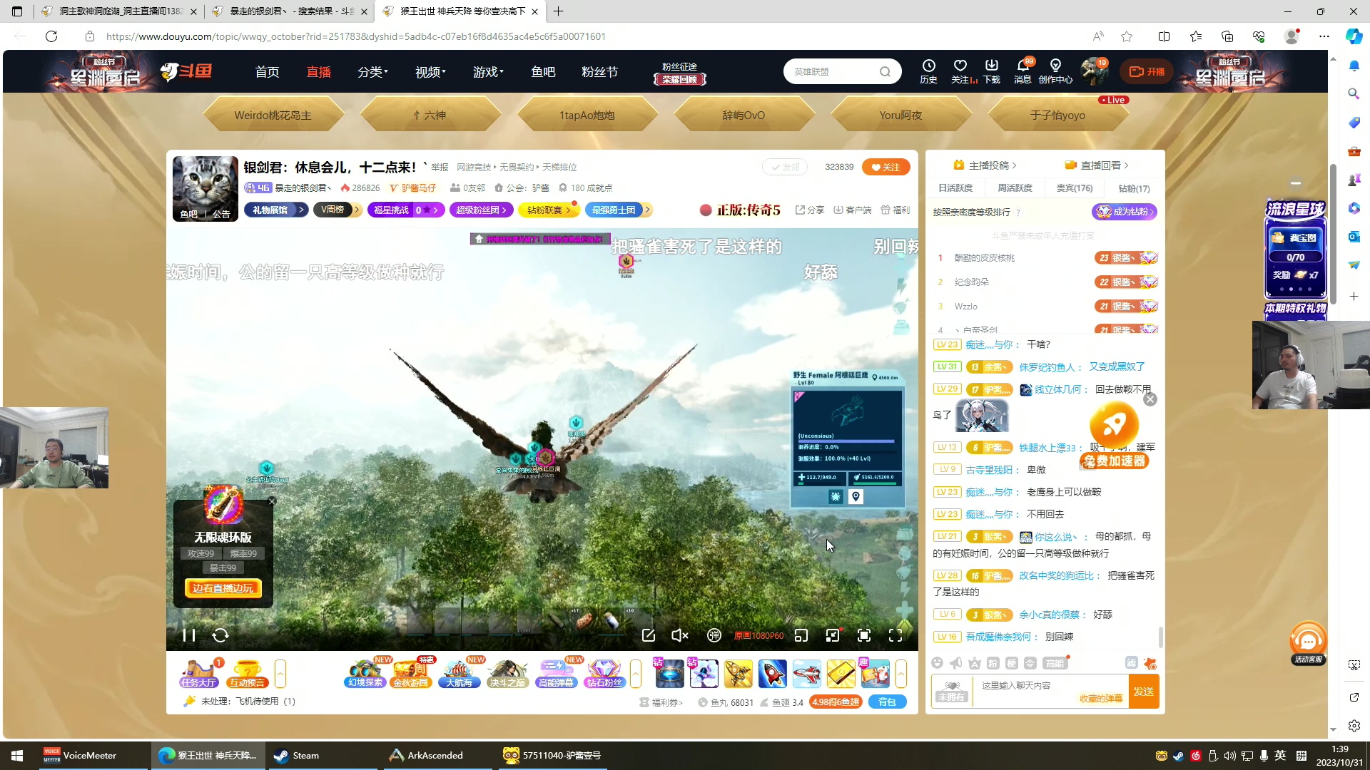
Task: Expand the 分类 categories dropdown
Action: [x=372, y=71]
